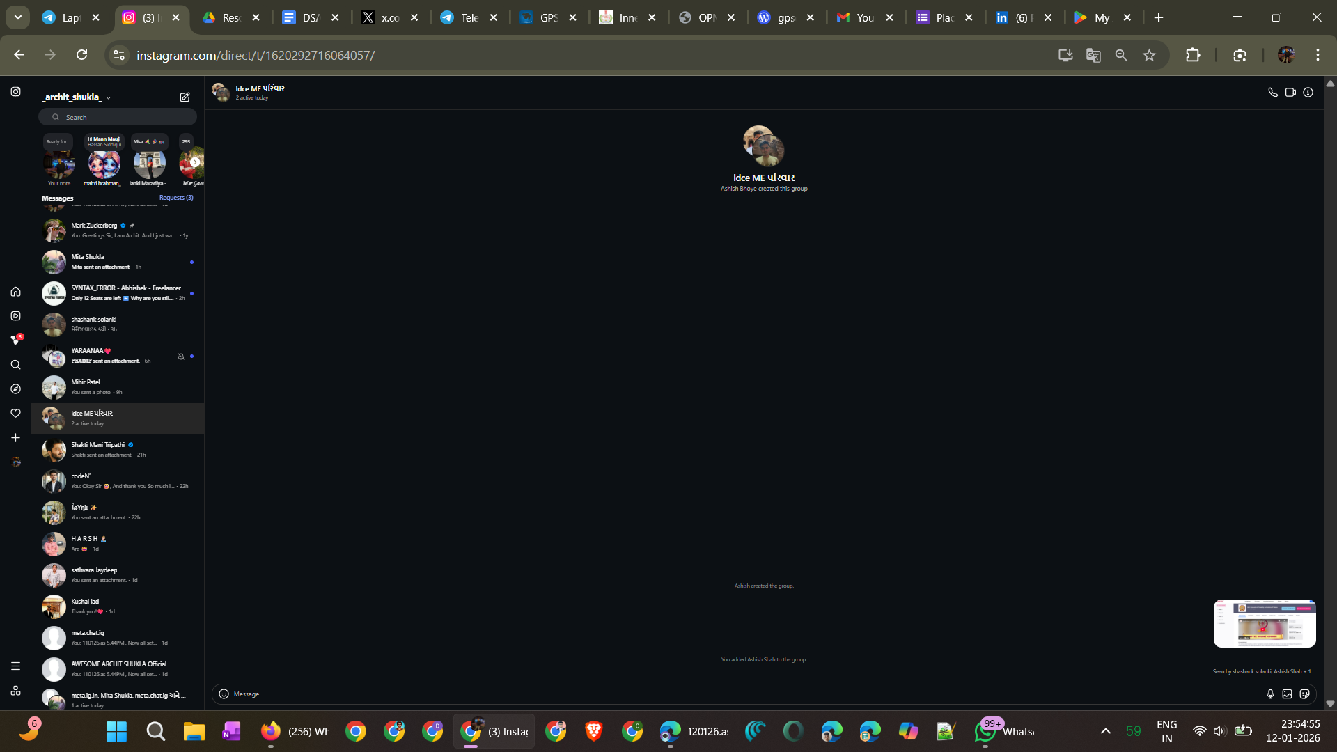Open Instagram Reels from sidebar
This screenshot has height=752, width=1337.
(15, 316)
